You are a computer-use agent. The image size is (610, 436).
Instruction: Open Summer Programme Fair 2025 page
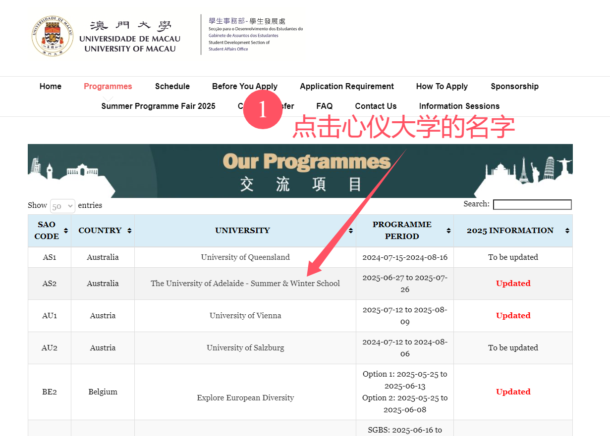click(x=159, y=106)
